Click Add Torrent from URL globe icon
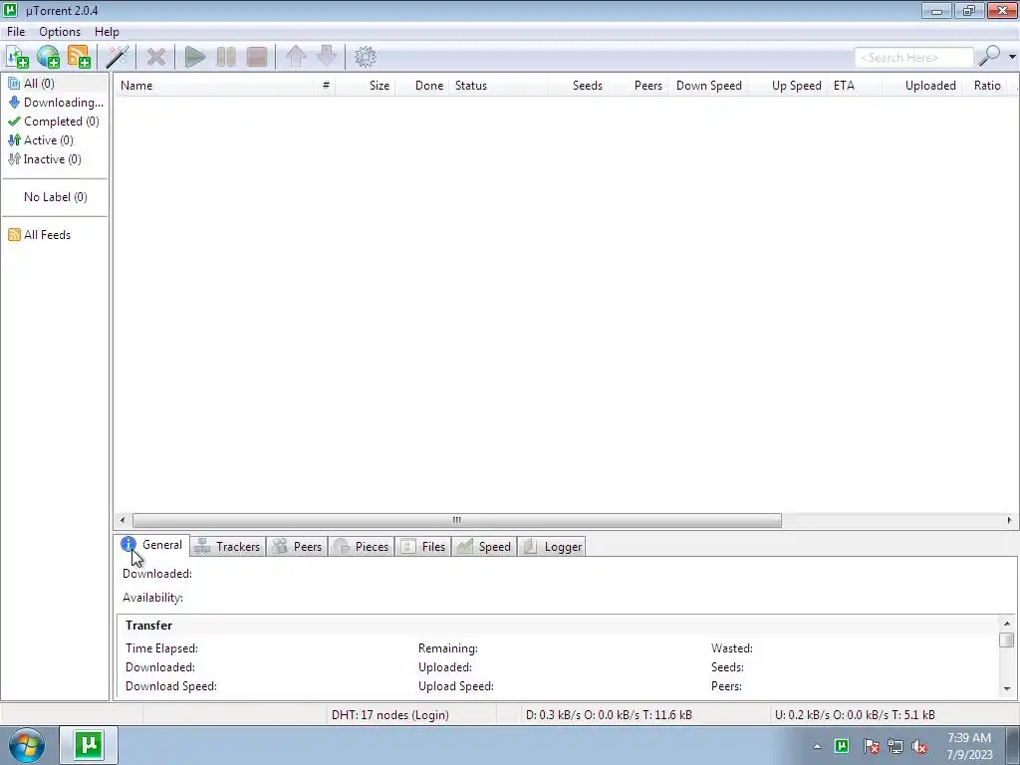The height and width of the screenshot is (765, 1020). click(x=49, y=57)
